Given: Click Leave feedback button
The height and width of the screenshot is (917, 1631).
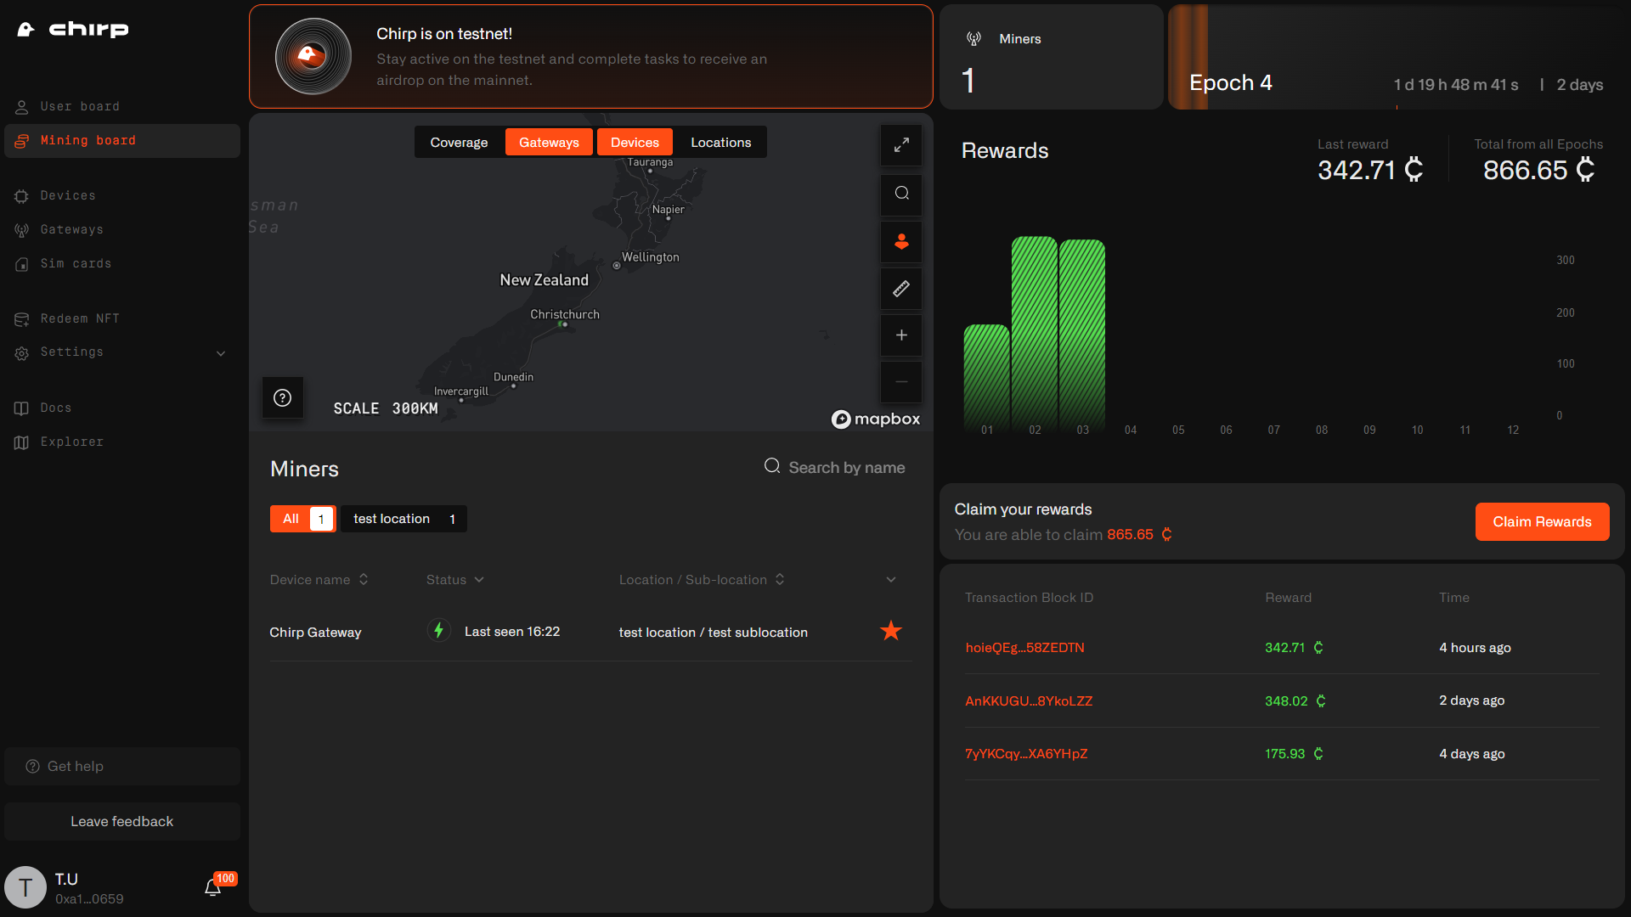Looking at the screenshot, I should 121,821.
